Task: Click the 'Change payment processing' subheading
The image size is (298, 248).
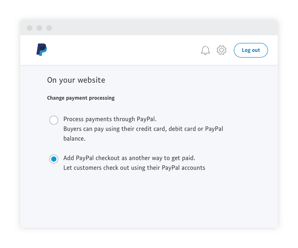Action: pos(81,98)
